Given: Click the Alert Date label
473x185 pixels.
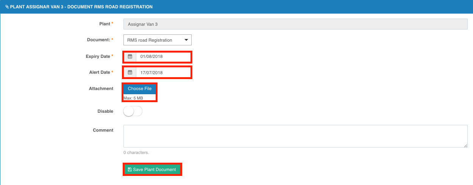Looking at the screenshot, I should pos(100,72).
